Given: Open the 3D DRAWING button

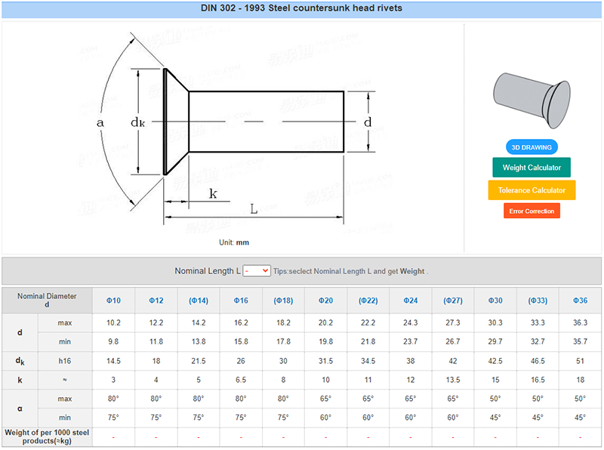Looking at the screenshot, I should (532, 147).
